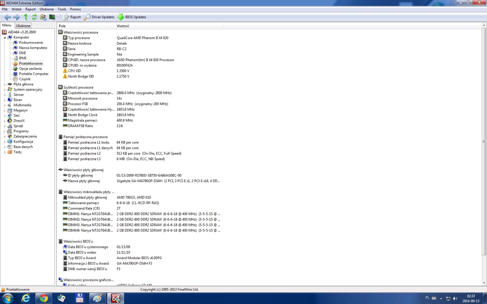Open Internet Explorer from the taskbar
Screen dimensions: 487x304
click(x=26, y=298)
